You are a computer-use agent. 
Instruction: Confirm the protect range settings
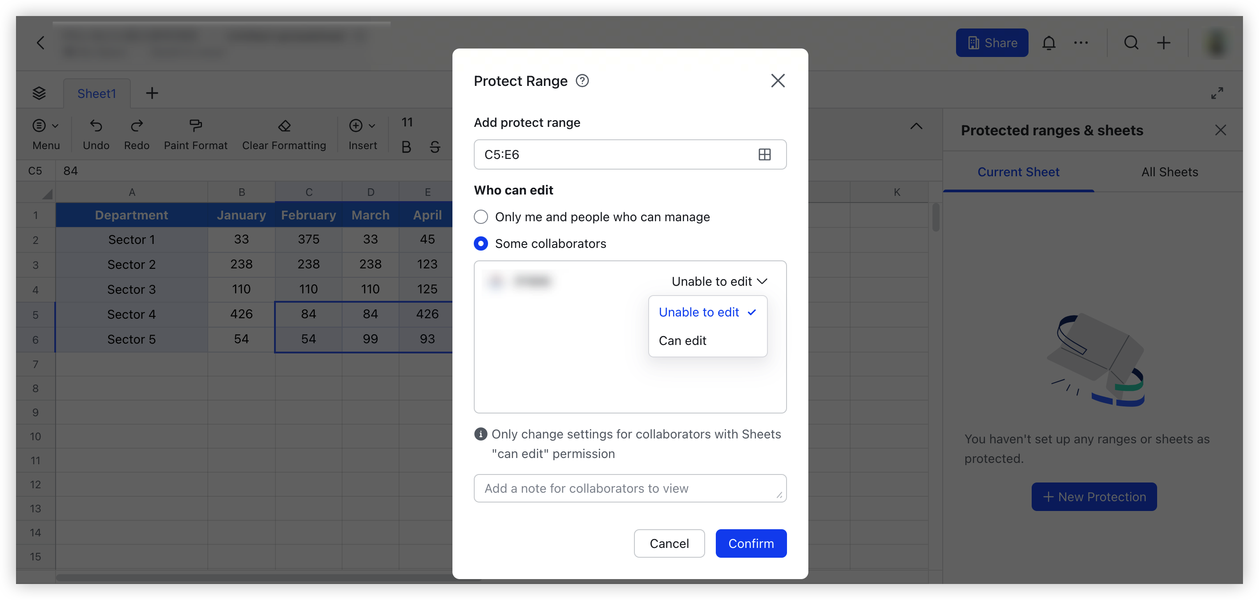[x=751, y=543]
